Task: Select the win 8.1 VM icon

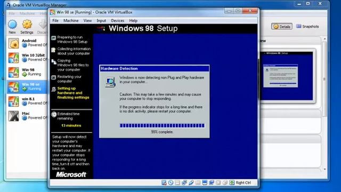Action: pyautogui.click(x=13, y=101)
